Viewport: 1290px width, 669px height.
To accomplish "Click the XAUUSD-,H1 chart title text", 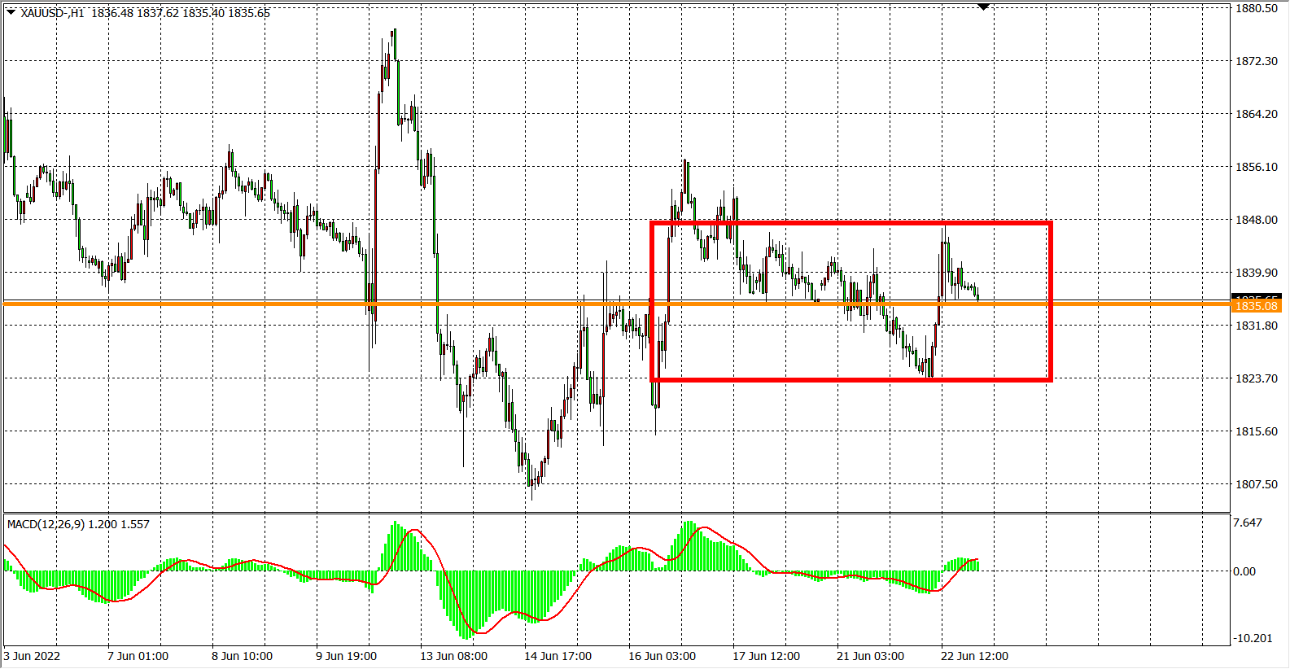I will pyautogui.click(x=53, y=13).
